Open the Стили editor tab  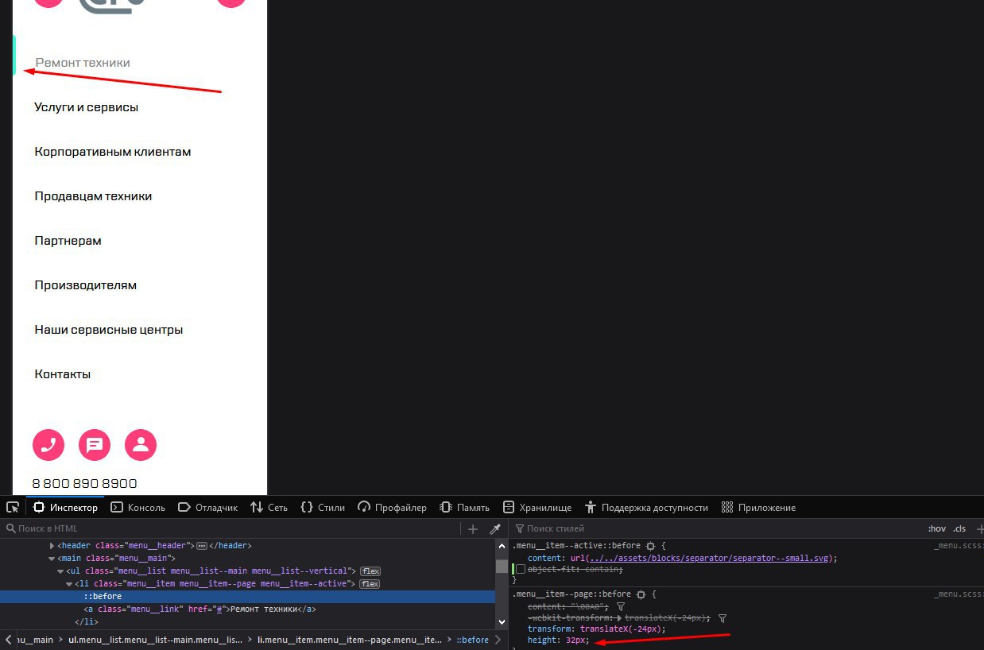tap(323, 507)
